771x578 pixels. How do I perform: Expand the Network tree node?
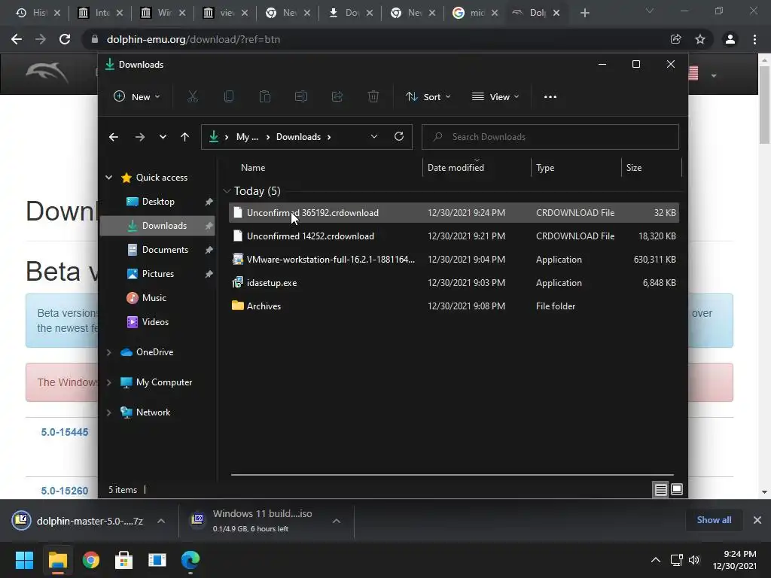click(x=108, y=412)
